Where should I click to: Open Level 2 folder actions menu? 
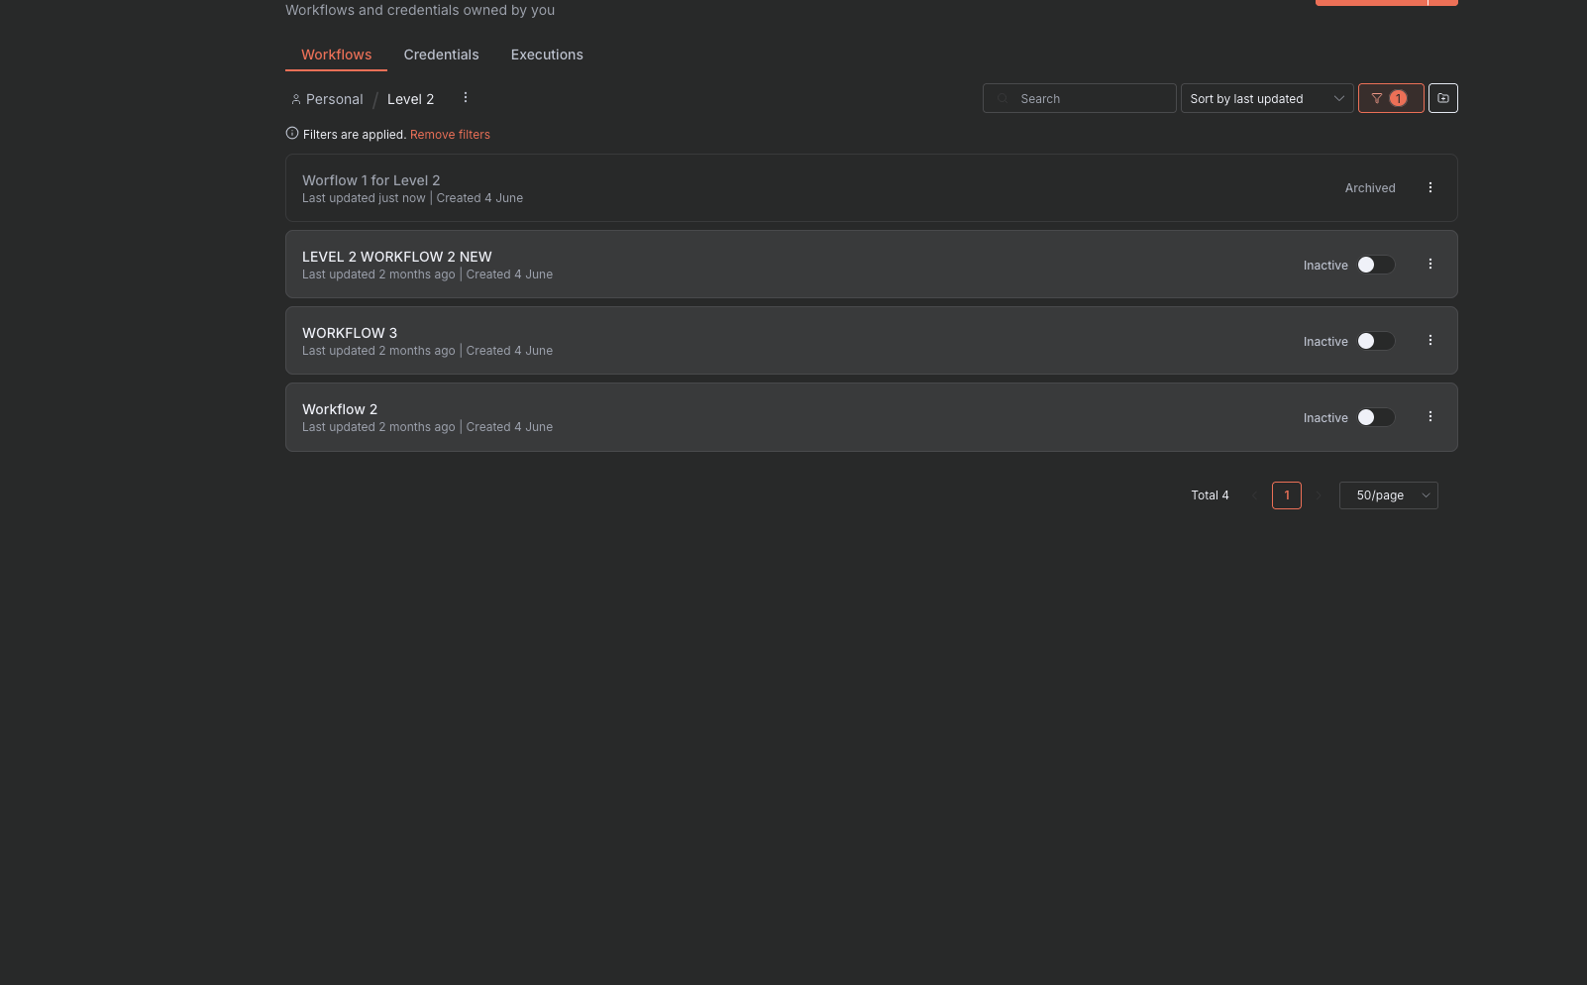465,97
